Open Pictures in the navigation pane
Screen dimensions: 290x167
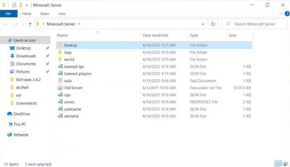(x=23, y=71)
